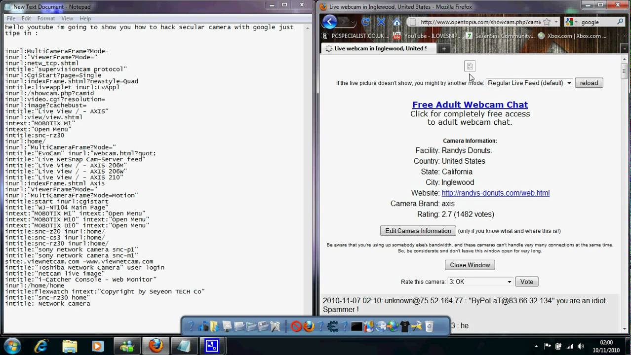The width and height of the screenshot is (631, 355).
Task: Open Recycle Bin from the dock
Action: pyautogui.click(x=429, y=326)
